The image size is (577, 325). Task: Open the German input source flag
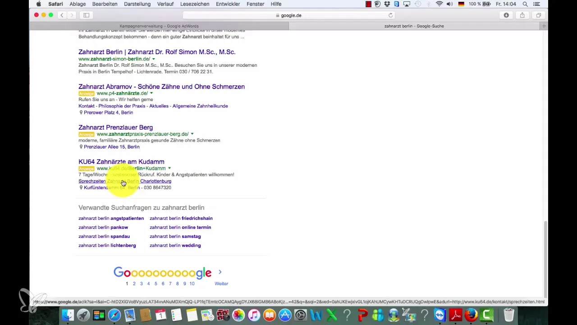(x=461, y=4)
